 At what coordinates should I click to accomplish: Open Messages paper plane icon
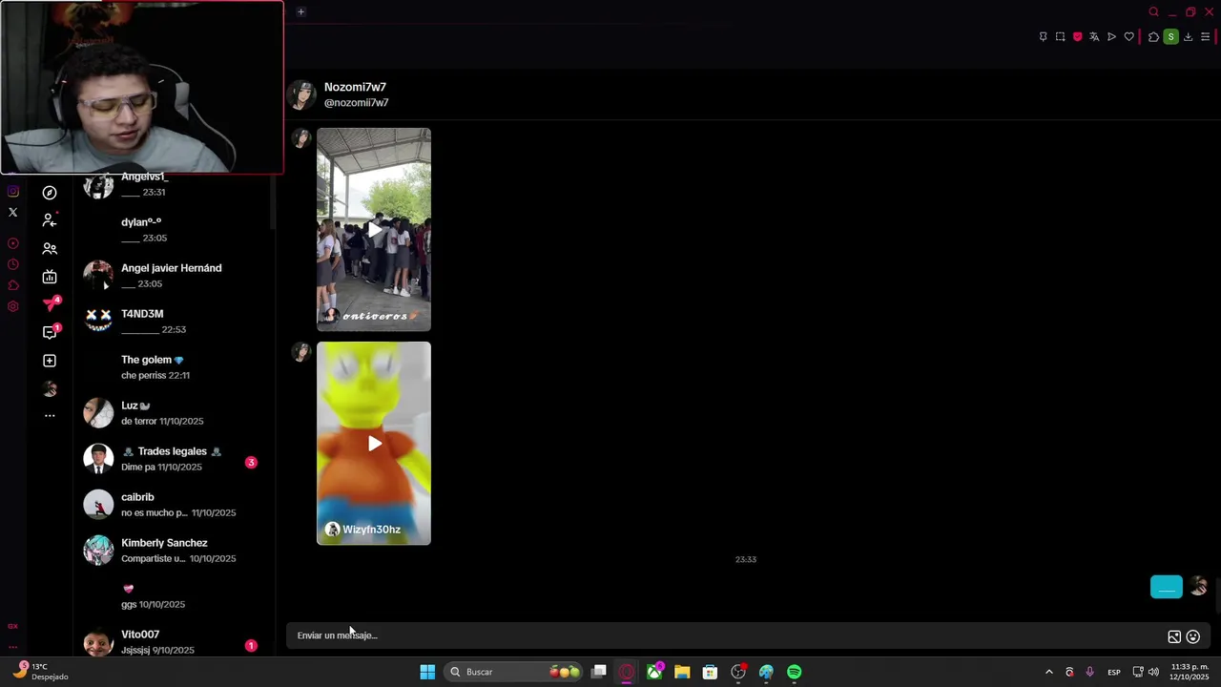50,304
